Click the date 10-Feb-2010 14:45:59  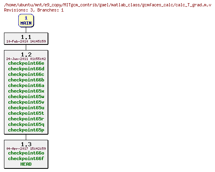(26, 41)
